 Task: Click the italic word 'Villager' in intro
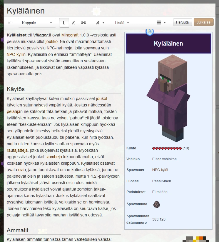point(41,35)
